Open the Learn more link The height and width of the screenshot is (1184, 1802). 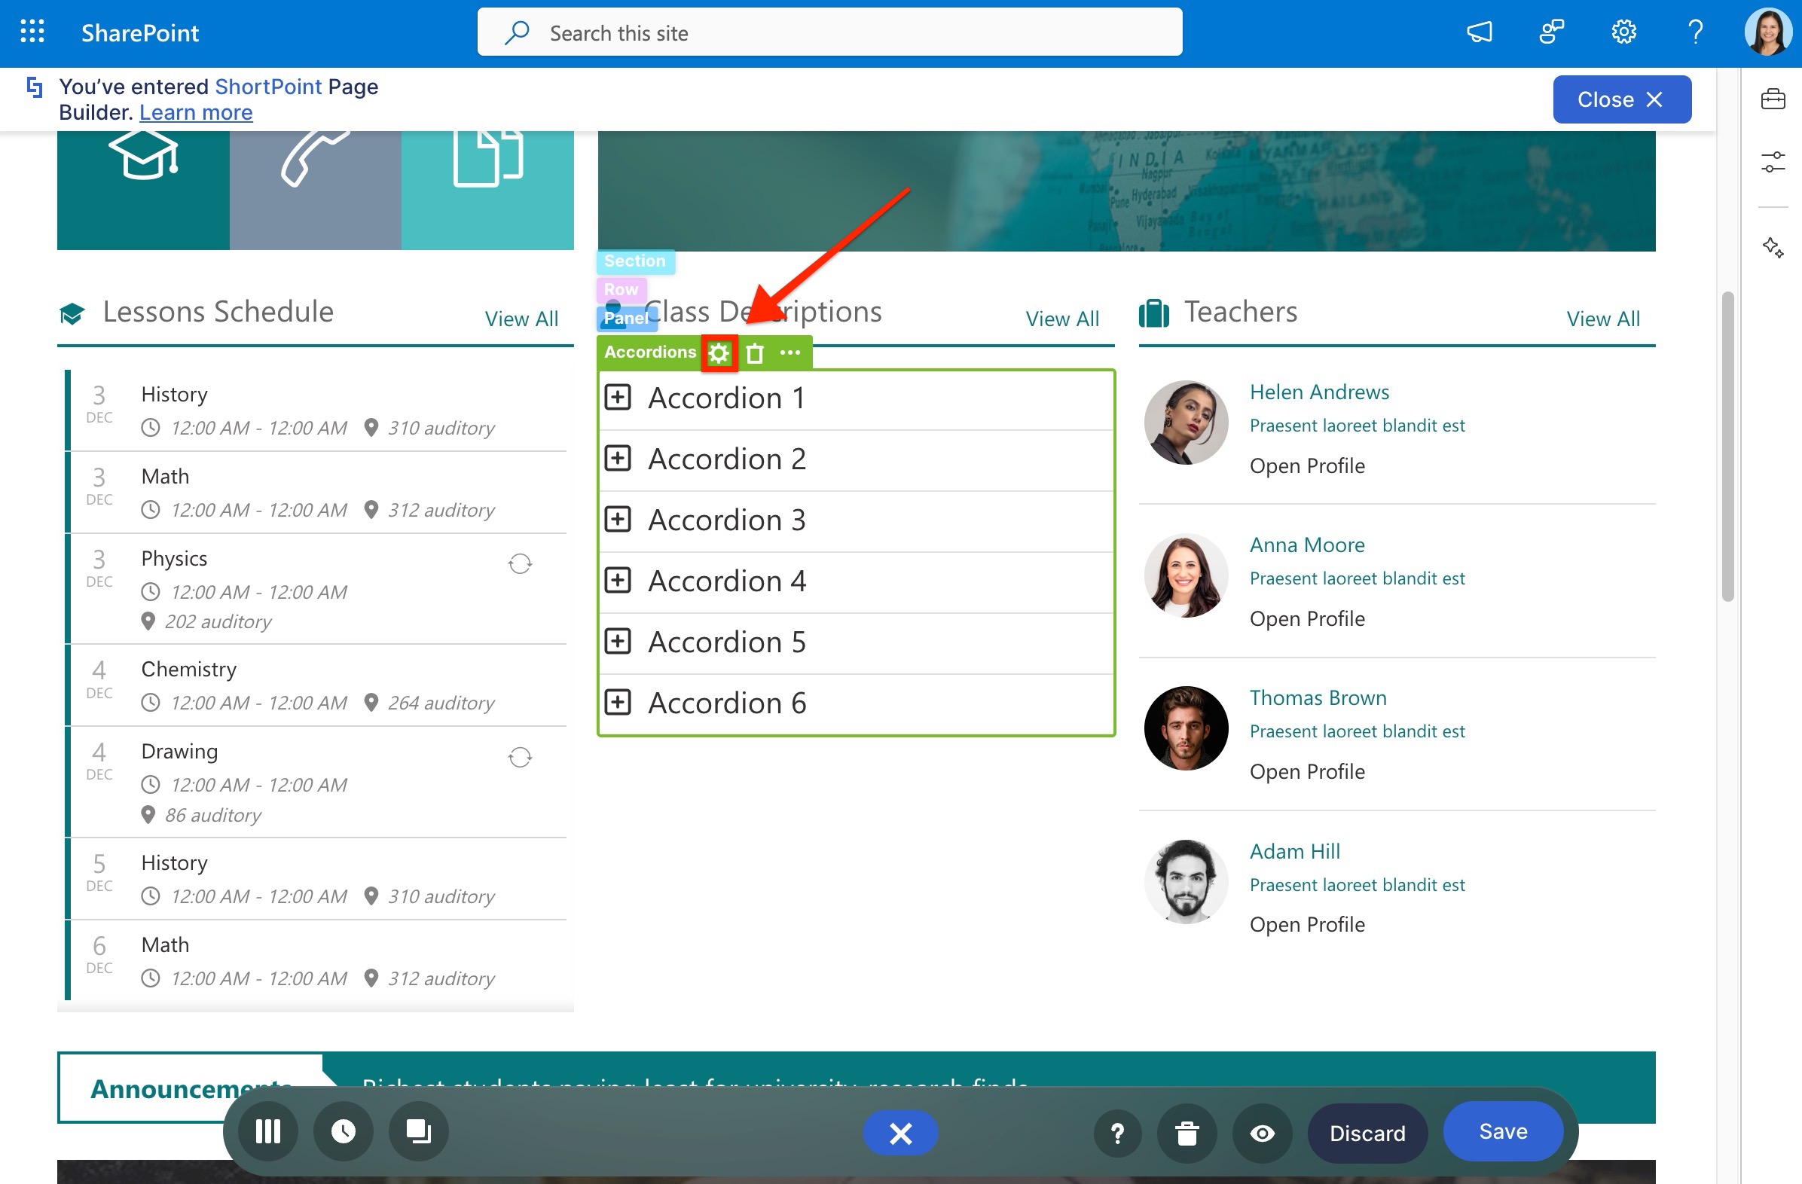[x=196, y=112]
